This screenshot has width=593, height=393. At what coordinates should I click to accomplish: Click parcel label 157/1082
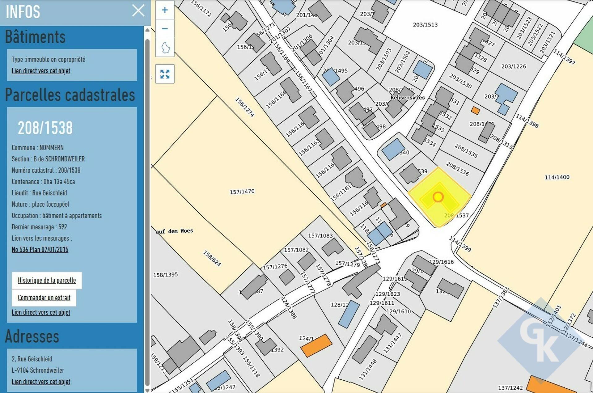pos(296,250)
